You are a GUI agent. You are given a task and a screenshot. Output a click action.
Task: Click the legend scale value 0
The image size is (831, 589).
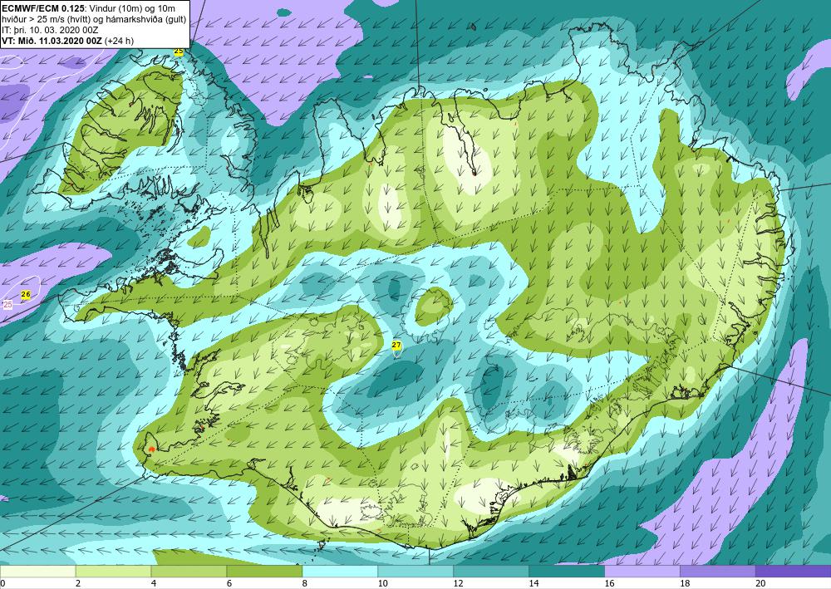pos(2,583)
